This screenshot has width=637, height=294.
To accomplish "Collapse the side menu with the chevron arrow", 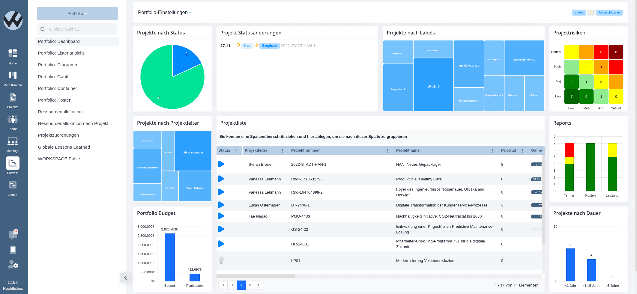I will [126, 278].
